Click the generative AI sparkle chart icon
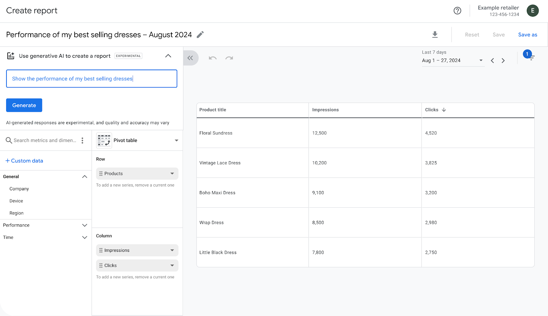This screenshot has height=316, width=548. tap(11, 56)
